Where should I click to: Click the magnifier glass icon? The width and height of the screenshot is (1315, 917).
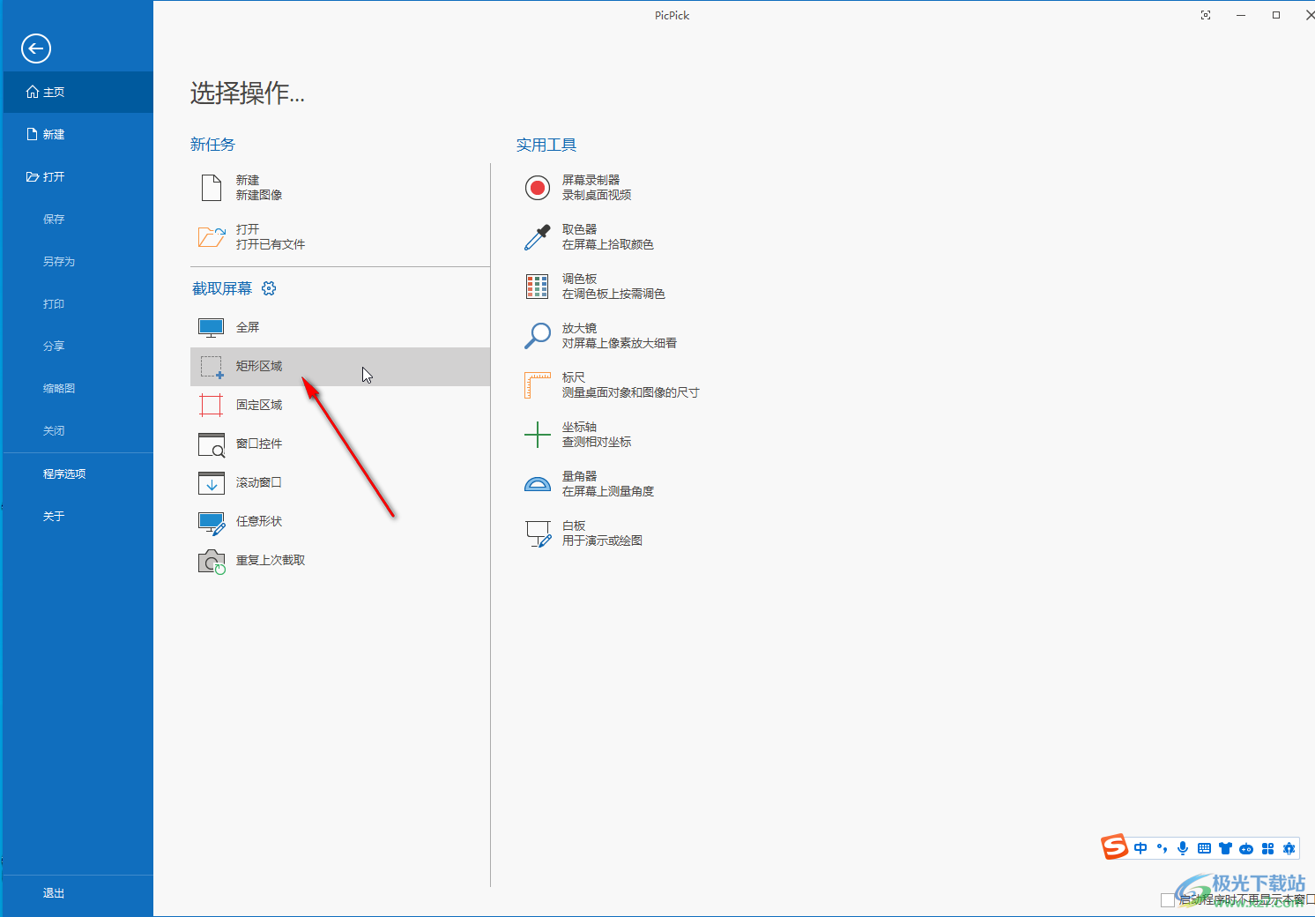click(x=538, y=336)
